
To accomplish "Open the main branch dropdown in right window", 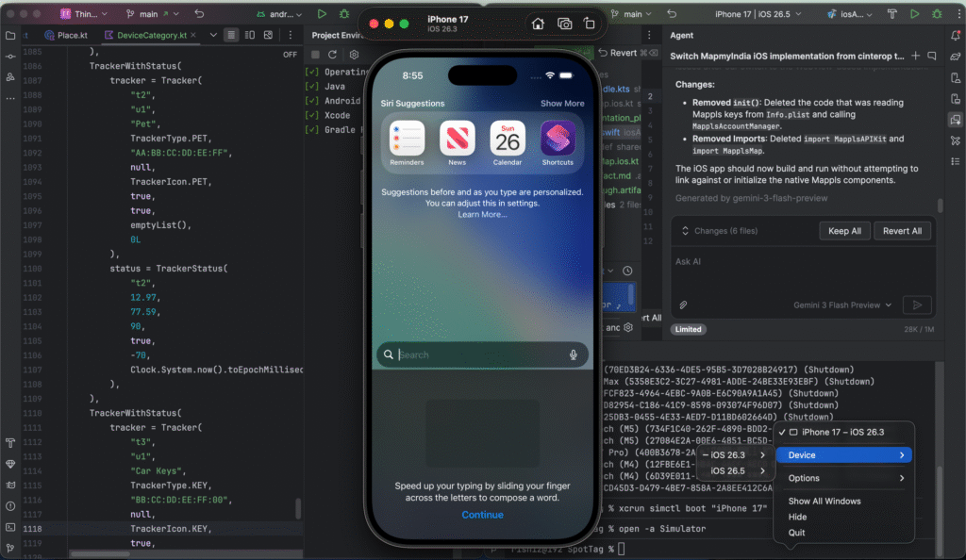I will pyautogui.click(x=633, y=13).
